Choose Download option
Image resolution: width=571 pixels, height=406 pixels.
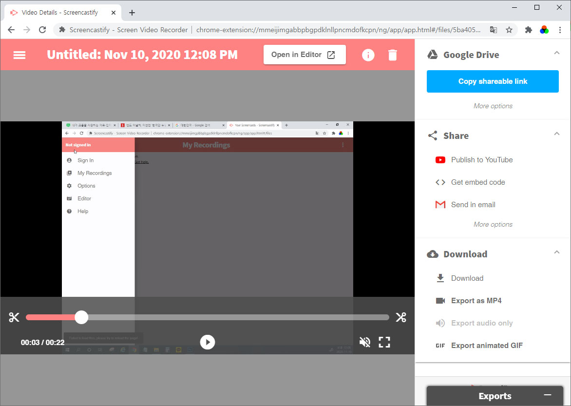coord(467,278)
